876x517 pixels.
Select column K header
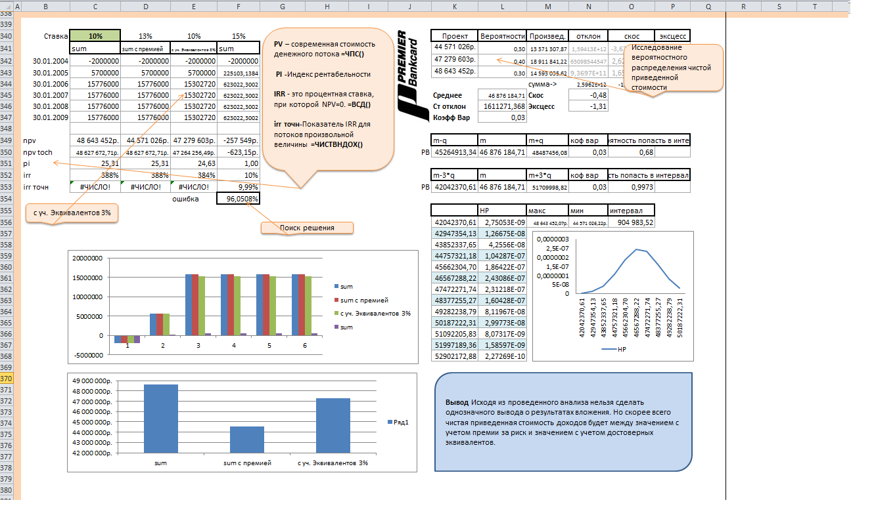pyautogui.click(x=454, y=6)
